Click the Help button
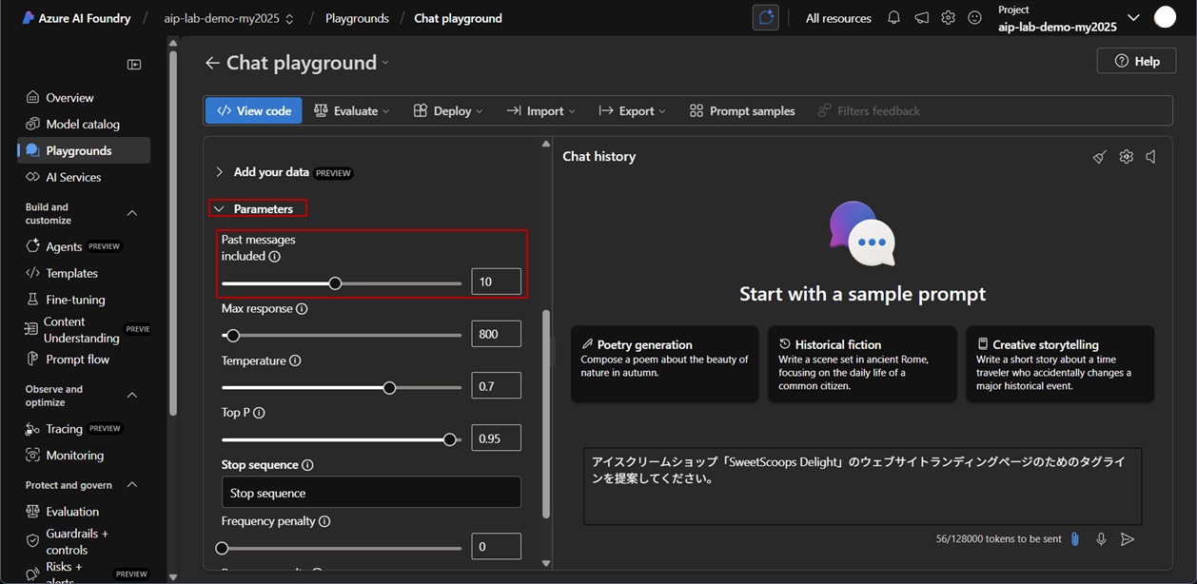The image size is (1197, 584). [x=1136, y=61]
